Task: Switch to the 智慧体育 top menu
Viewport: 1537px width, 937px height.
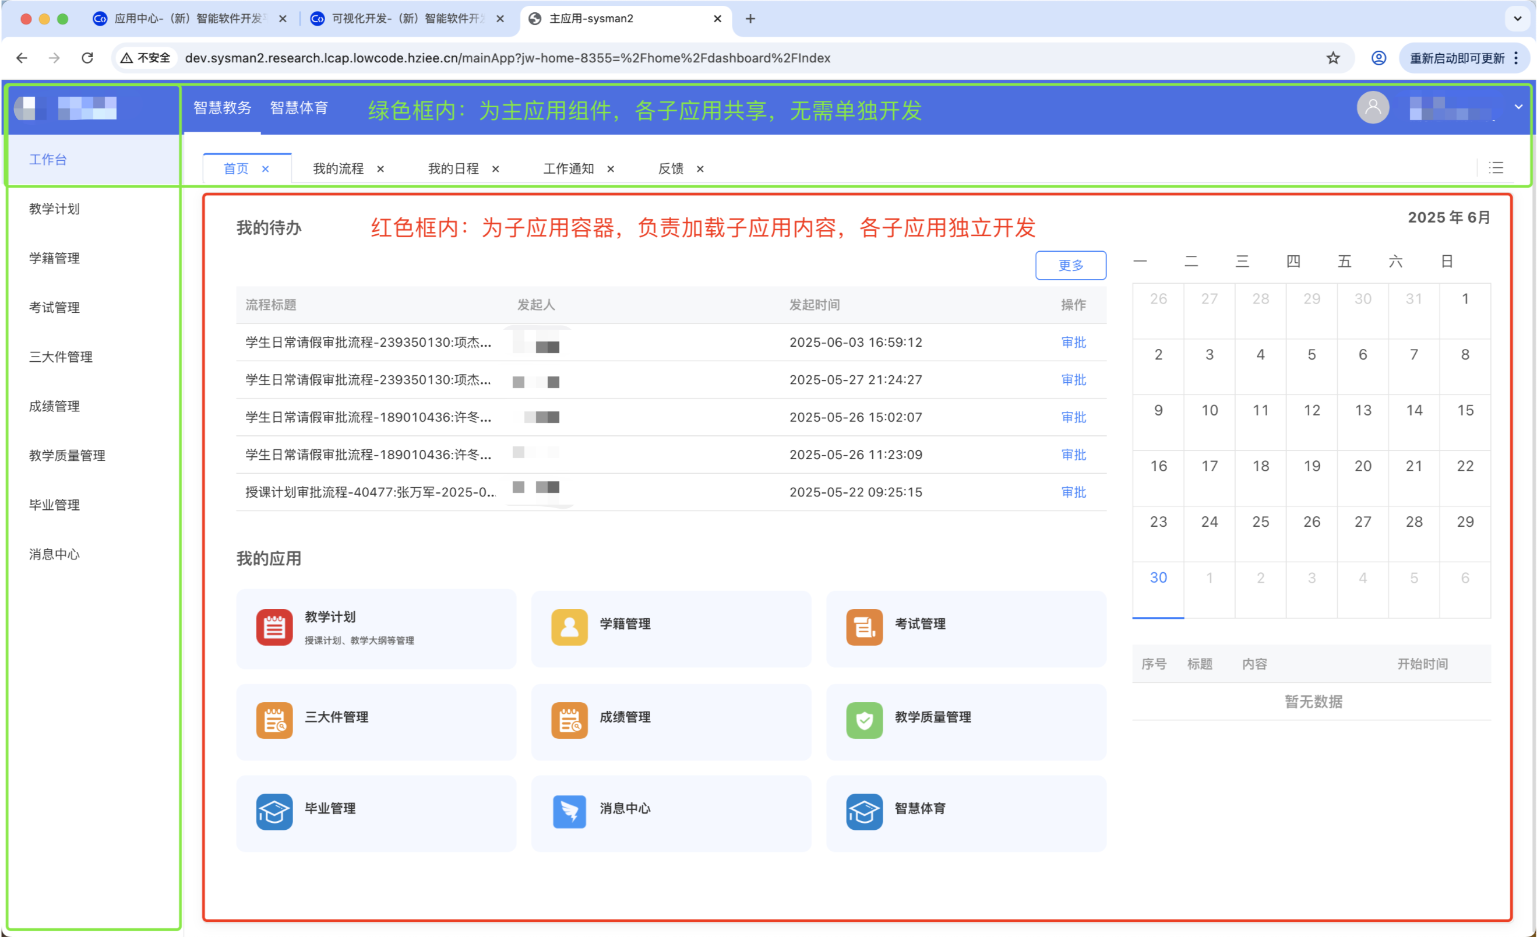Action: point(299,108)
